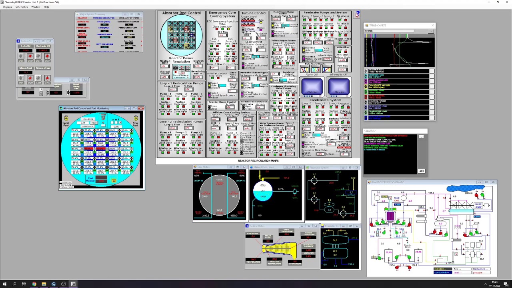This screenshot has height=288, width=512.
Task: Click Steam Seal STOP pushbutton
Action: tap(21, 78)
